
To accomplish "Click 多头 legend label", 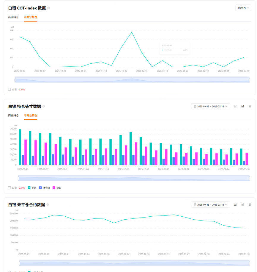I will (34, 188).
